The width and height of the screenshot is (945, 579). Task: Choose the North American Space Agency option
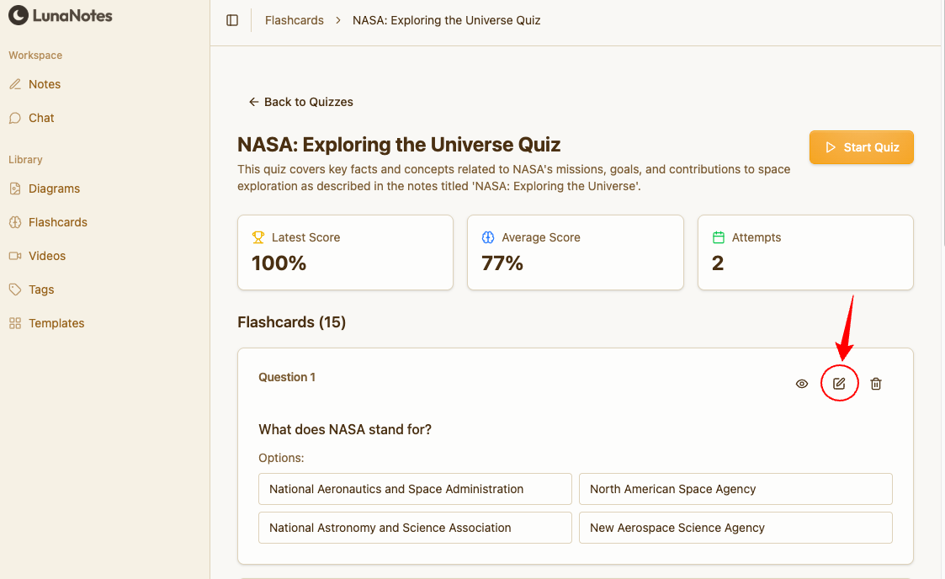[735, 489]
